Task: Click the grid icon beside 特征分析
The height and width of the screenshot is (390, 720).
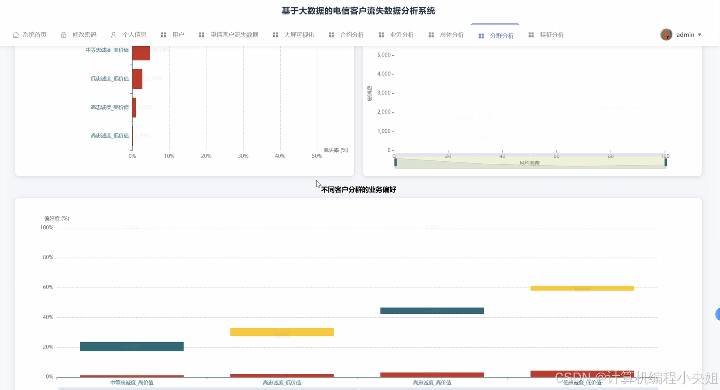Action: (x=531, y=35)
